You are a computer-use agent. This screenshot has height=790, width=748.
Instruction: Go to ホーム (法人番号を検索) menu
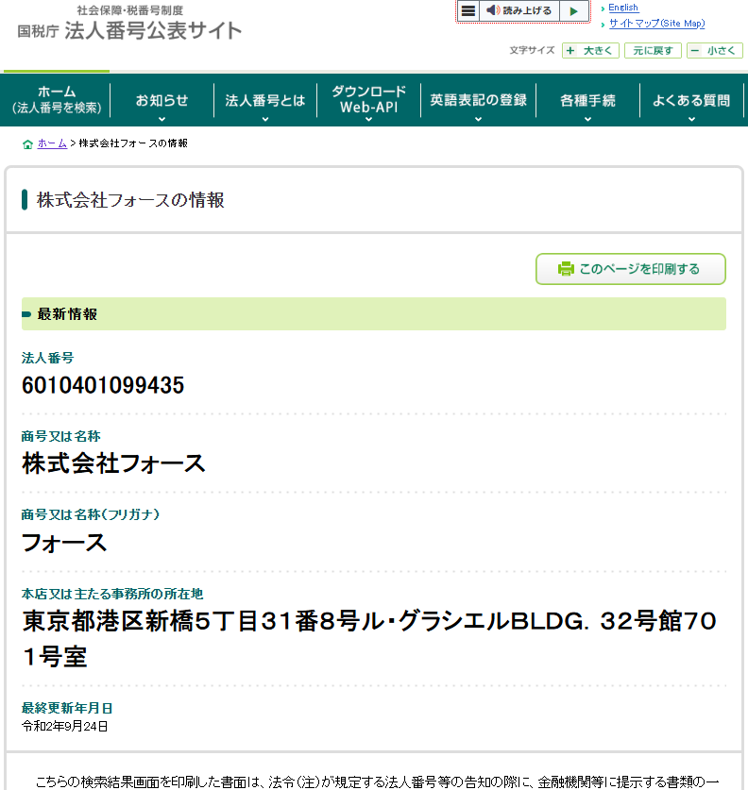57,100
